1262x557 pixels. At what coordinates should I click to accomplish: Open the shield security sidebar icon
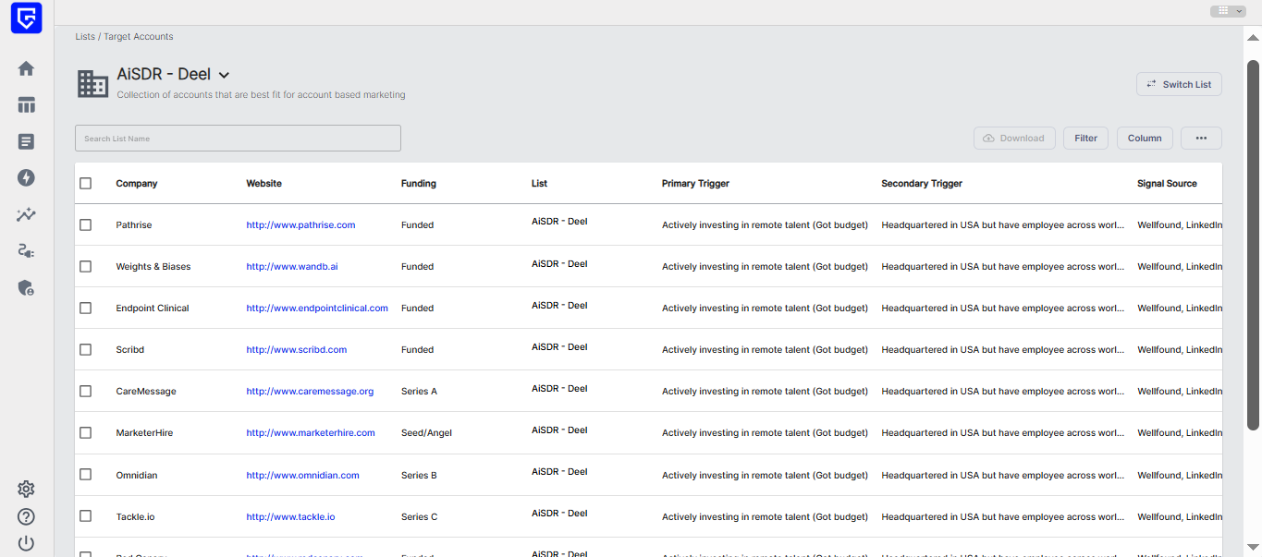tap(26, 287)
